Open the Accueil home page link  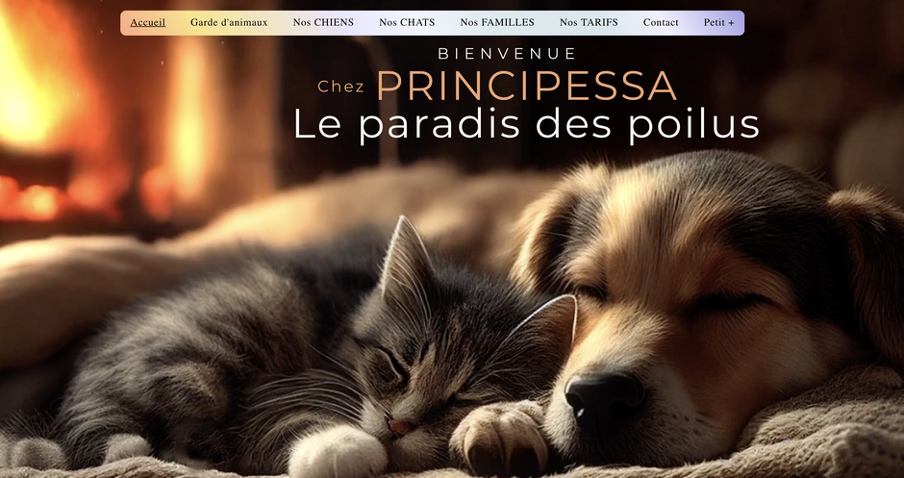click(x=147, y=22)
